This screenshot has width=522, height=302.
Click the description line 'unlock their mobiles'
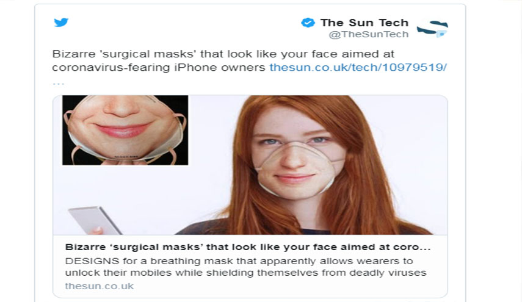click(245, 273)
